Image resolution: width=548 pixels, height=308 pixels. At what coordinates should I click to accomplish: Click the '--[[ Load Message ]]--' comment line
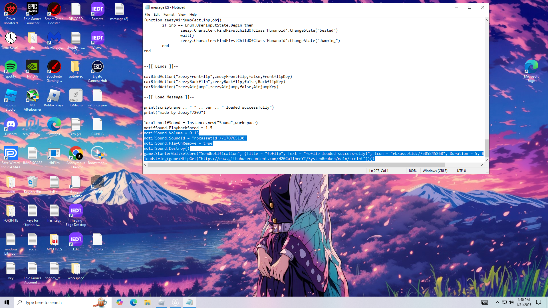tap(169, 97)
